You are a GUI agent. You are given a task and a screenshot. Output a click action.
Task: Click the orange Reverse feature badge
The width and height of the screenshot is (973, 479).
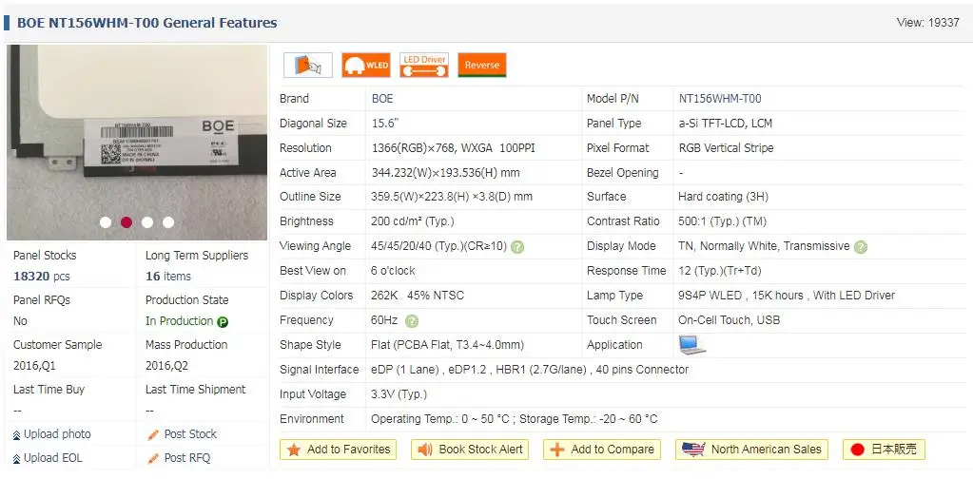point(482,65)
